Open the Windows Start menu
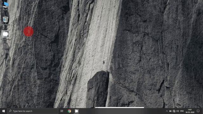203x114 pixels. [x=3, y=111]
